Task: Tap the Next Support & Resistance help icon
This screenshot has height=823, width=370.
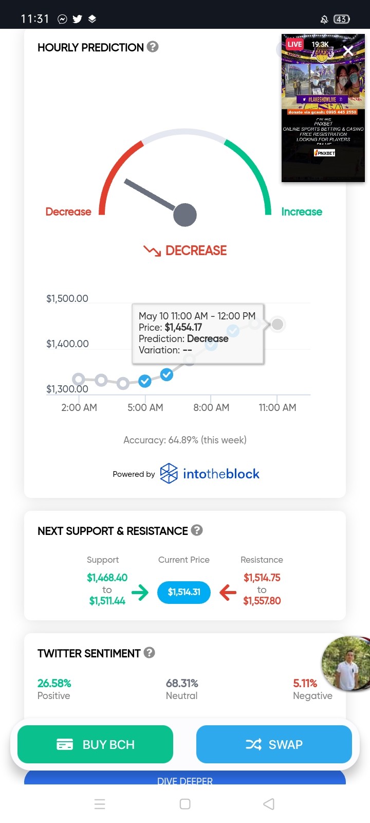Action: pyautogui.click(x=197, y=530)
